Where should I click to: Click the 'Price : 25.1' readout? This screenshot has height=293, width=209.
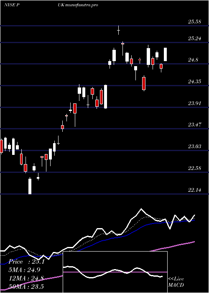[27, 262]
